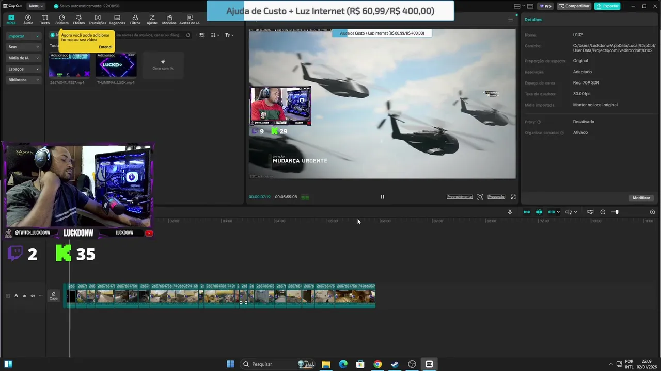
Task: Hide the main track with eye icon
Action: click(x=24, y=296)
